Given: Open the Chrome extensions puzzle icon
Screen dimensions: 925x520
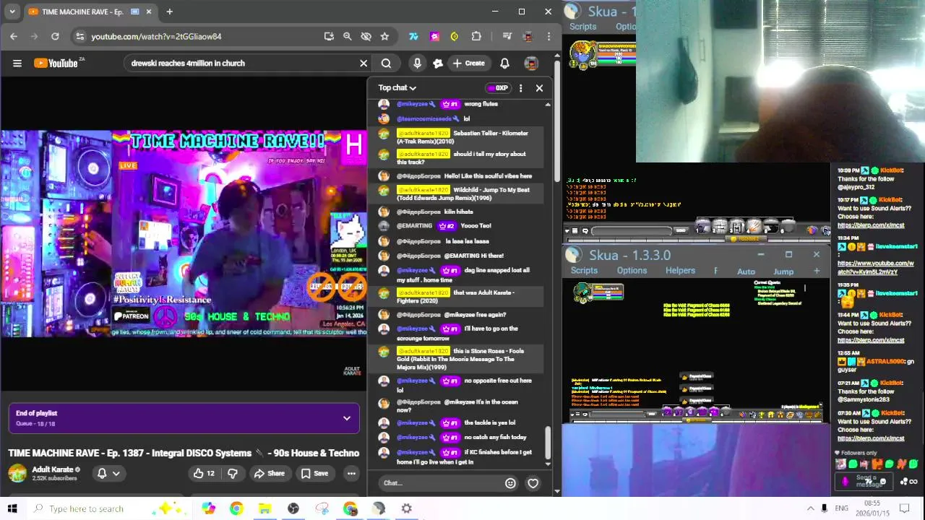Looking at the screenshot, I should (476, 36).
